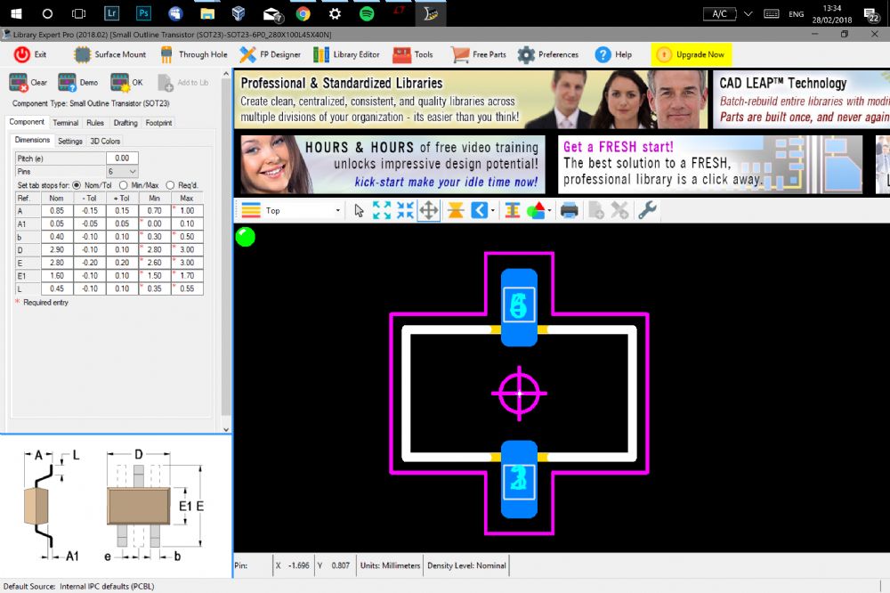
Task: Select the pan four-arrow tool
Action: pos(429,211)
